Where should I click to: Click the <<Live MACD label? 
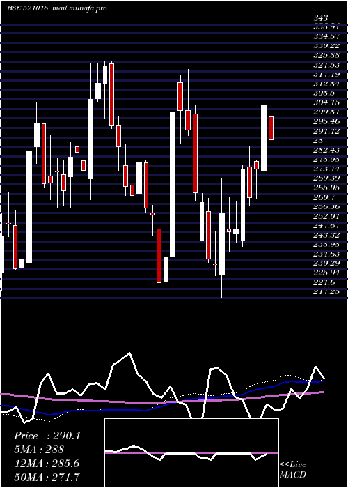pyautogui.click(x=293, y=469)
